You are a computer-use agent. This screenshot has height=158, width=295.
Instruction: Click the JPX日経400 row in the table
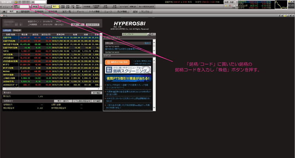click(x=51, y=58)
